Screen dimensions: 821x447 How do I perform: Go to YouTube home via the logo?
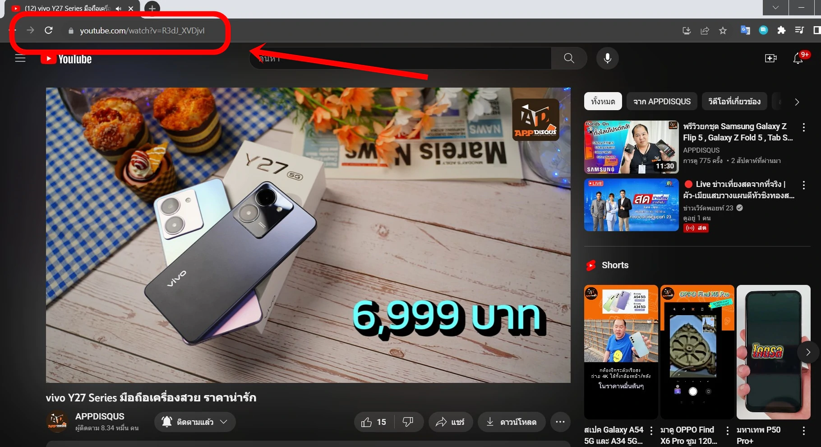[66, 59]
